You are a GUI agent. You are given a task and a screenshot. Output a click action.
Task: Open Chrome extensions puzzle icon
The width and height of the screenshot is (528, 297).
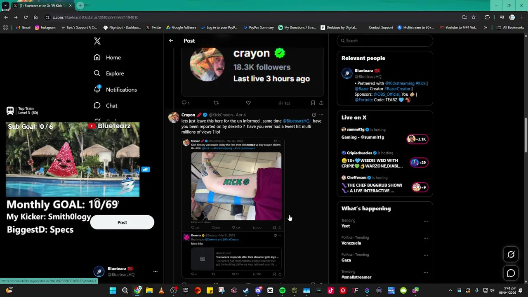point(488,17)
